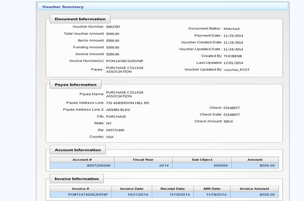Sort by Account # column header
Viewport: 304px width, 201px height.
82,160
